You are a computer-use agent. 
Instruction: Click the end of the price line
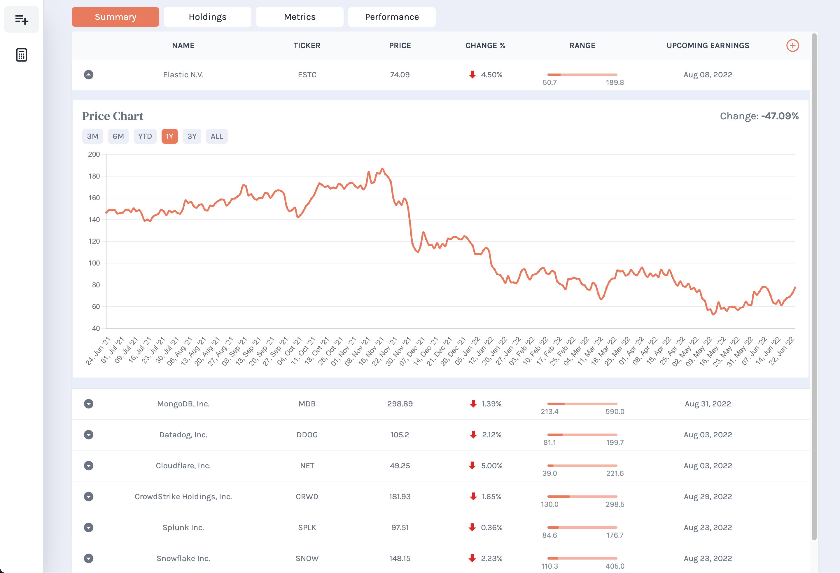pos(794,288)
